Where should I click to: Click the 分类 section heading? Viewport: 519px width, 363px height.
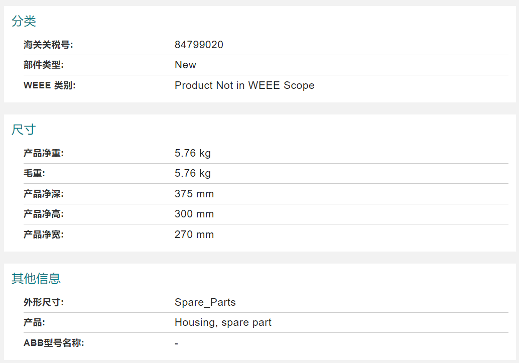[x=24, y=21]
